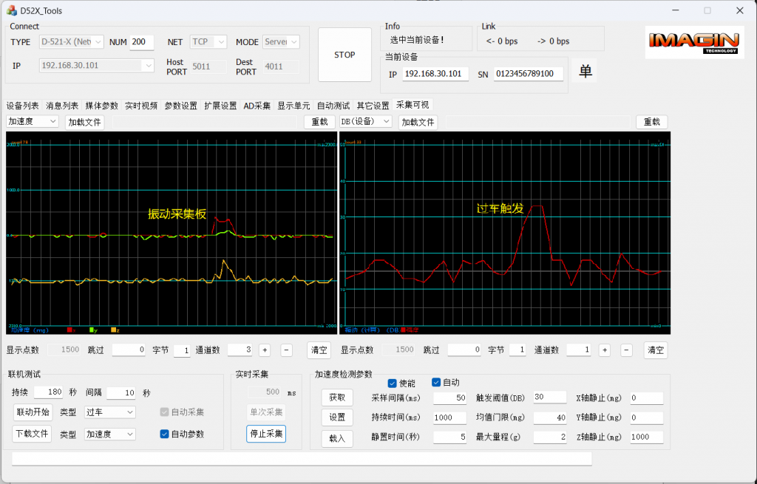This screenshot has height=484, width=757.
Task: Click the left 重载 button
Action: 319,122
